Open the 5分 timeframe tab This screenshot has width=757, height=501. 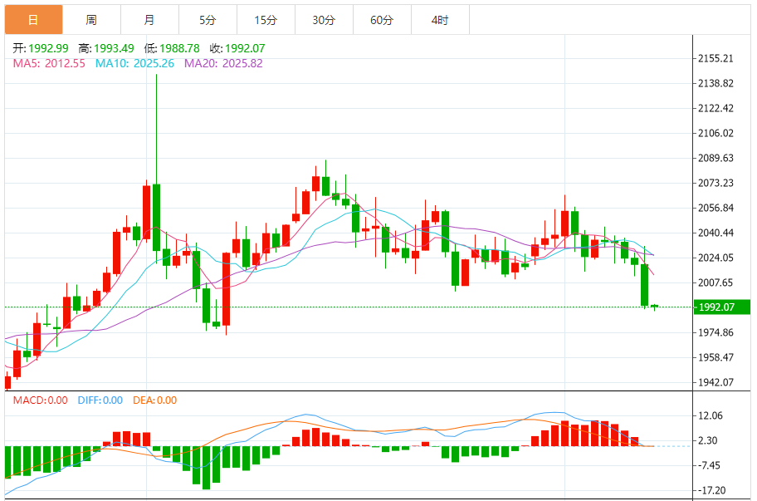pos(208,20)
